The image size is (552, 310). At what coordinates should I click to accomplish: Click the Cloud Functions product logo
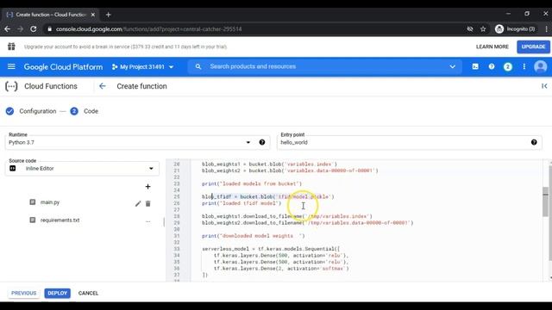[11, 86]
